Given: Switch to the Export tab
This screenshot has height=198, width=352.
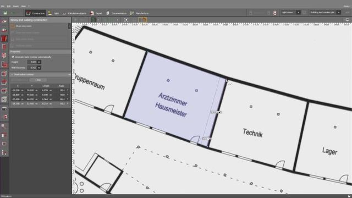Looking at the screenshot, I should point(96,13).
